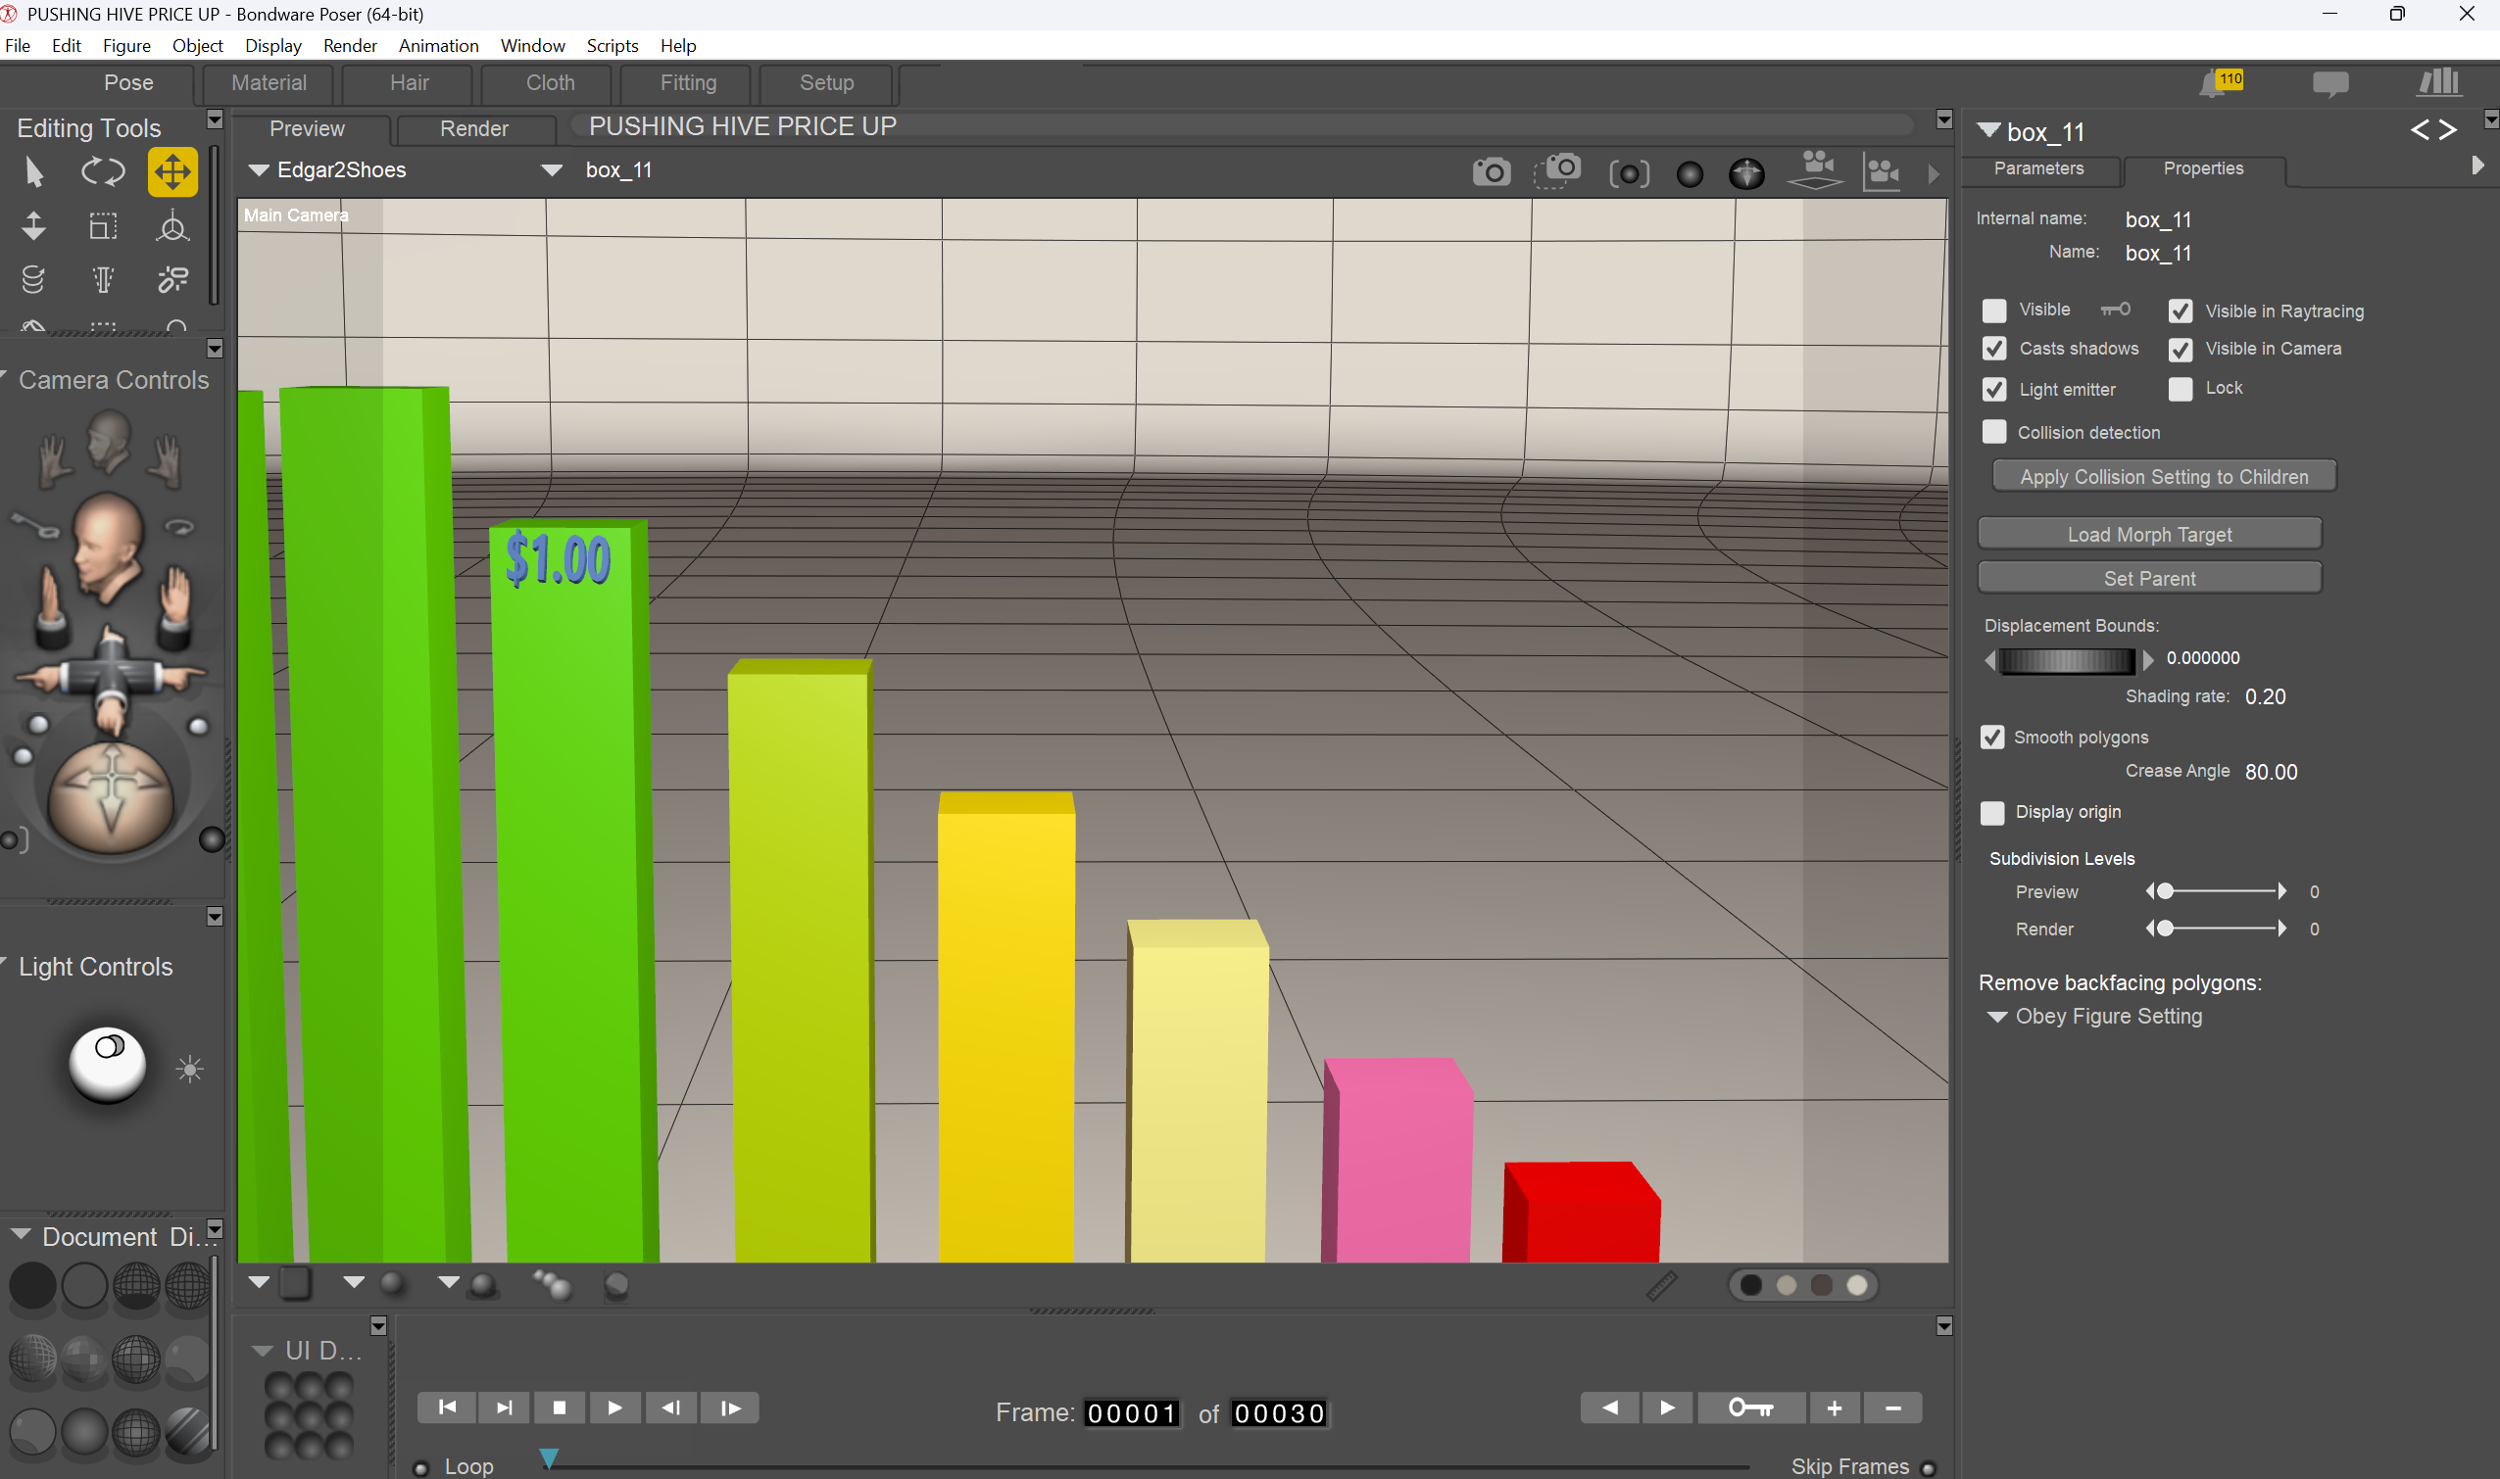This screenshot has height=1479, width=2500.
Task: Toggle the Lock checkbox
Action: coord(2180,389)
